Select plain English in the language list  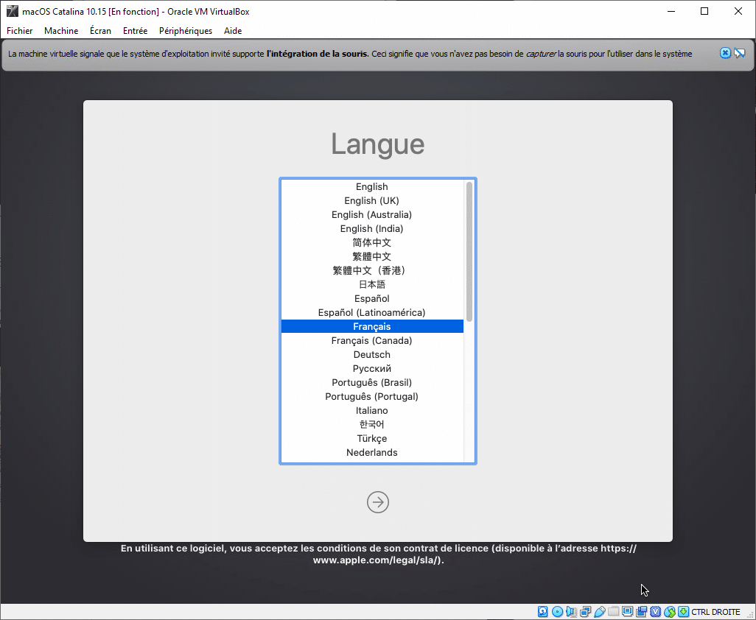tap(371, 186)
